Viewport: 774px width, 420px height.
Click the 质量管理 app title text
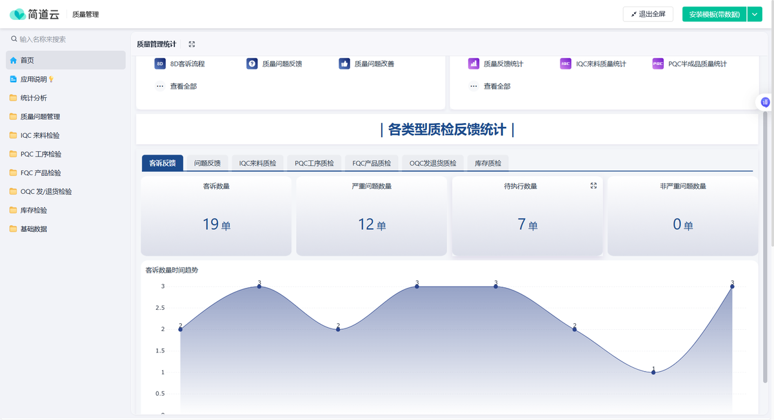tap(86, 14)
